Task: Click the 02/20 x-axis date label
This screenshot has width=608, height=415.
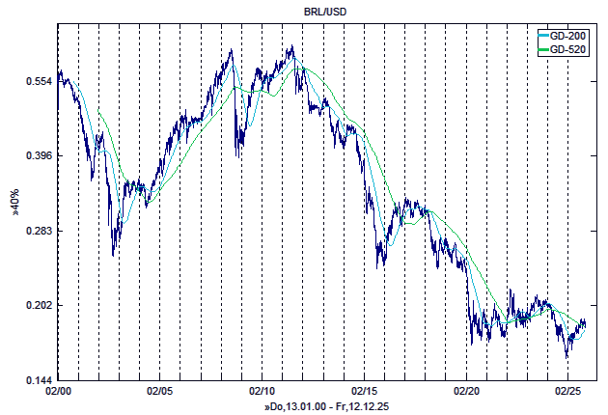Action: 467,392
